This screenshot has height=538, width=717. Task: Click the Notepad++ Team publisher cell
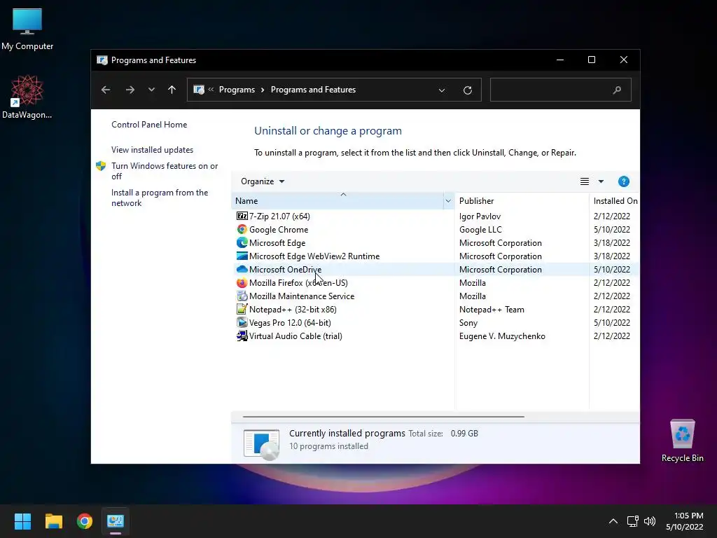[492, 309]
